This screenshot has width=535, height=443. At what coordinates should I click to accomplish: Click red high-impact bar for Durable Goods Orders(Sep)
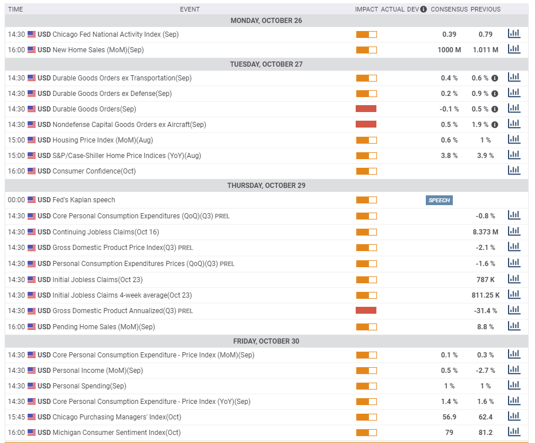tap(366, 109)
